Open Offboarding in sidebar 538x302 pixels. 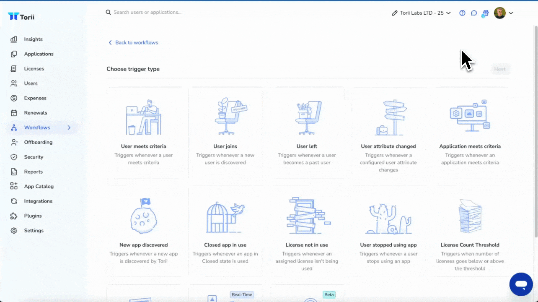click(x=38, y=142)
